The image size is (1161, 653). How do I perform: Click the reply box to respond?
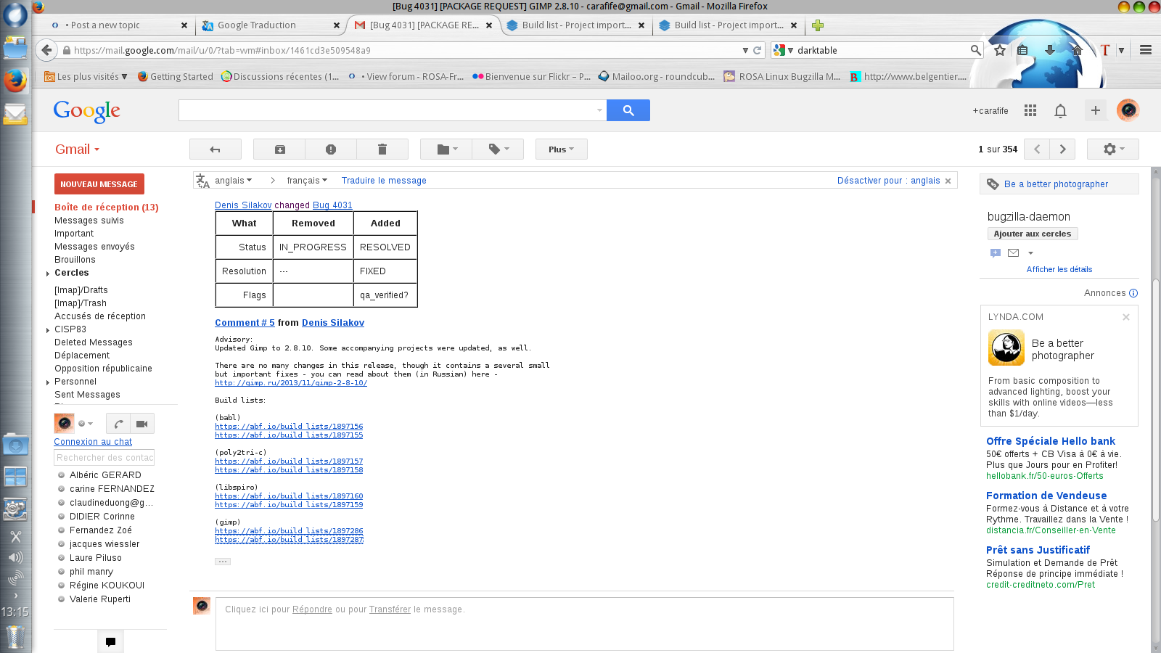584,624
